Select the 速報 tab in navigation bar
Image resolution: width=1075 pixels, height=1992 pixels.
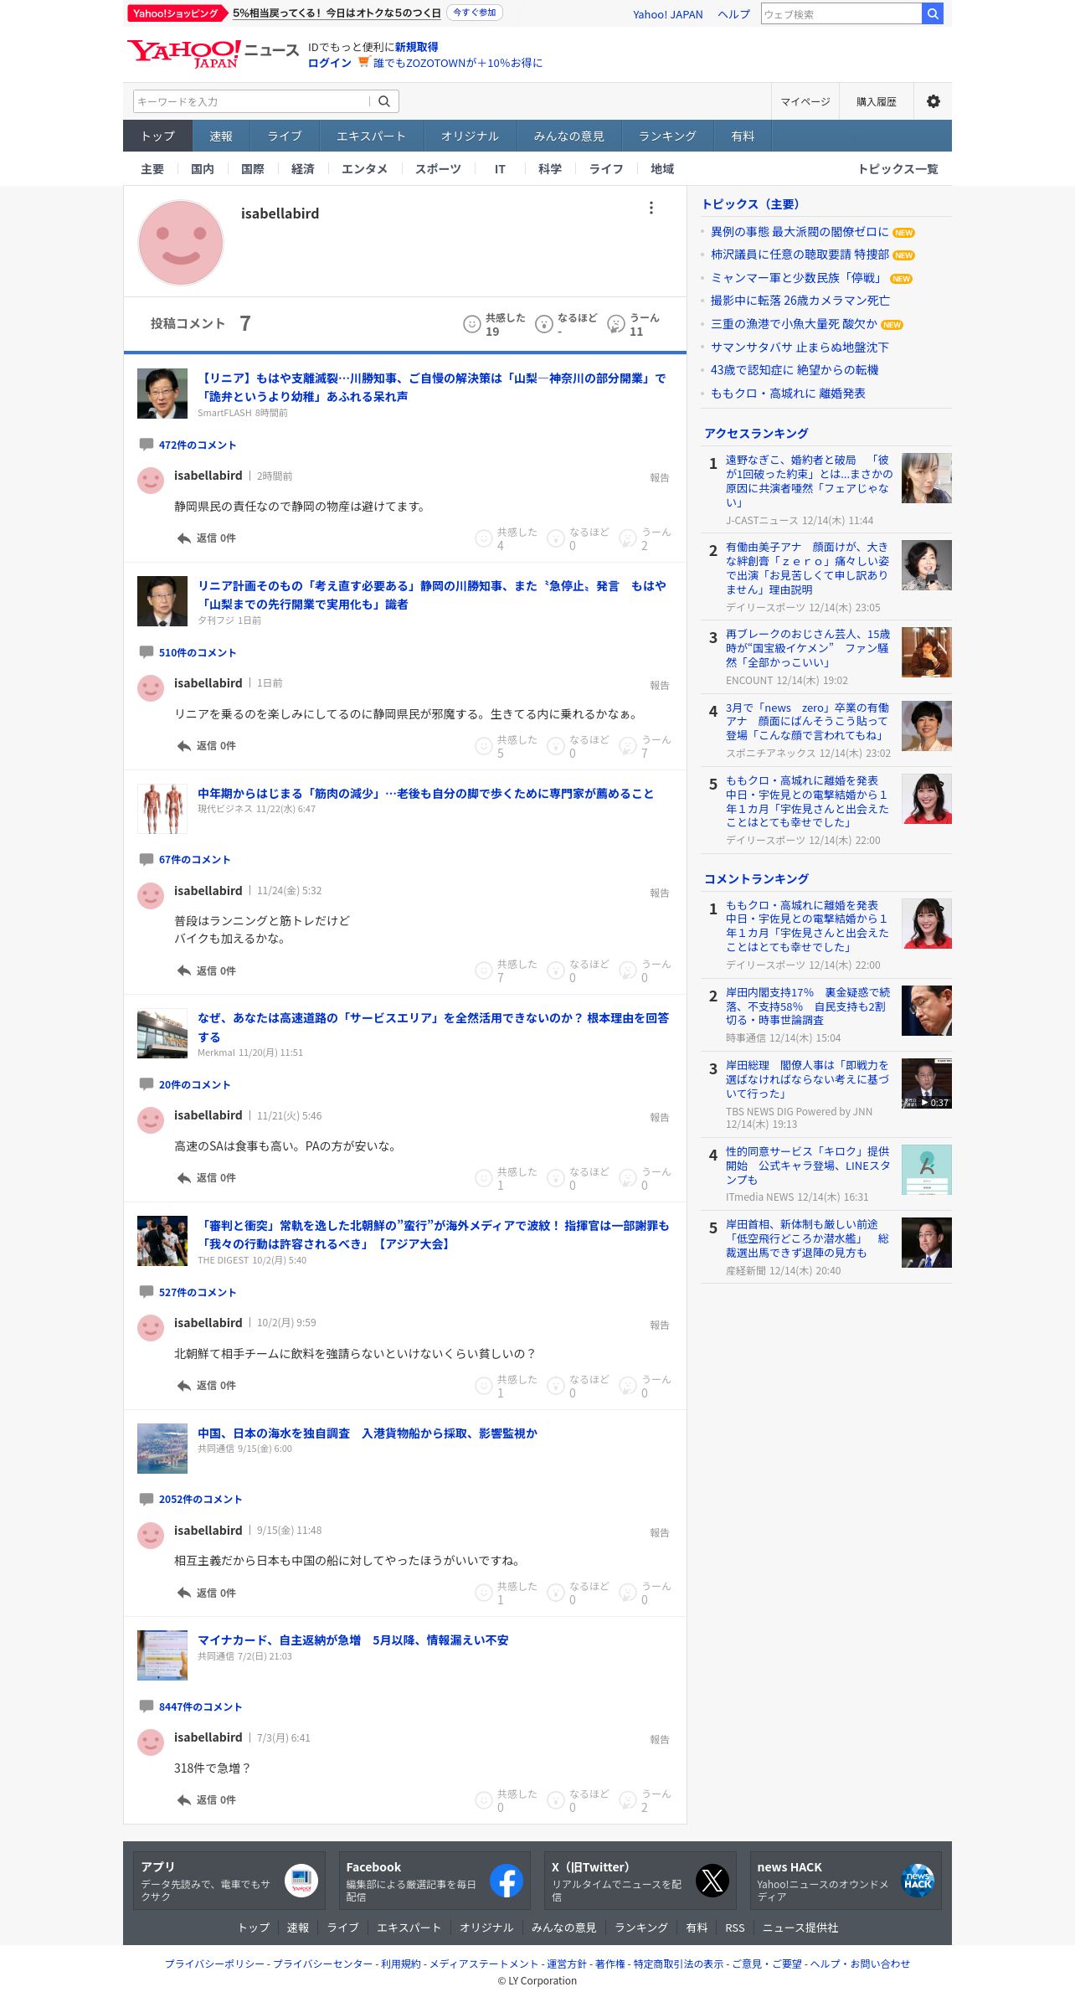(x=221, y=136)
